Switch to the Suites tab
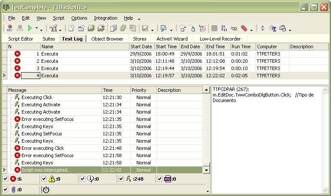Screen dimensions: 331x196 pyautogui.click(x=49, y=39)
